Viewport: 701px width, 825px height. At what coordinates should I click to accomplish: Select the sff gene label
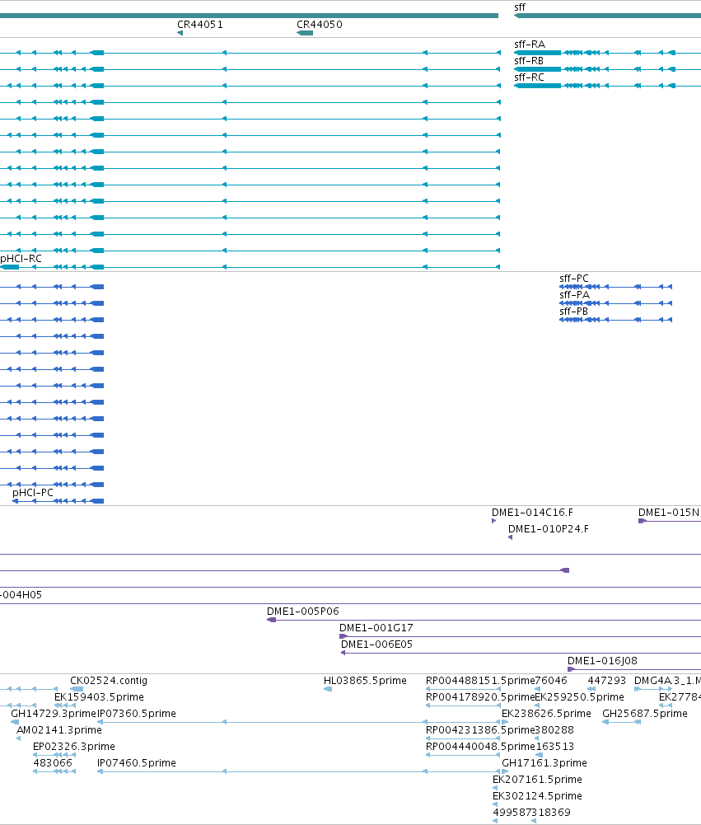(x=520, y=7)
